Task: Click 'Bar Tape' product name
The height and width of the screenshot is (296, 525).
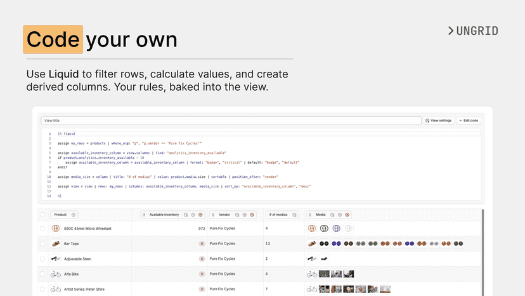Action: (x=71, y=244)
